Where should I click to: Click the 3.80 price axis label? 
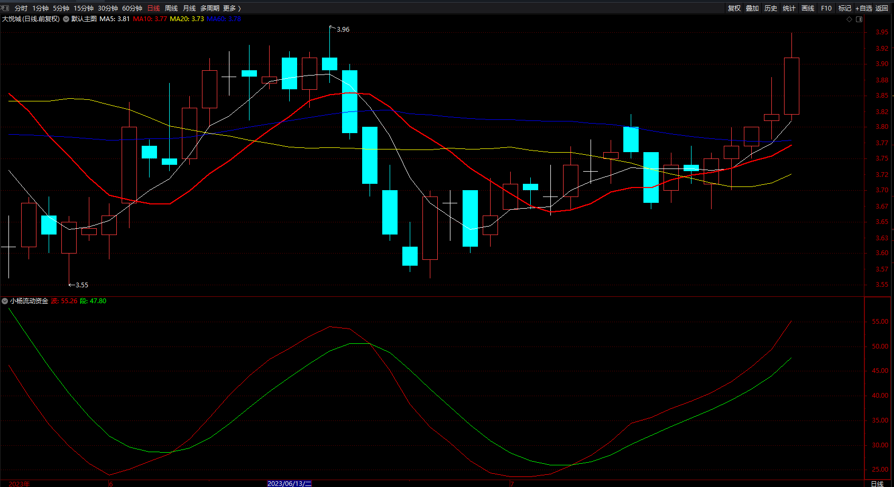point(882,127)
